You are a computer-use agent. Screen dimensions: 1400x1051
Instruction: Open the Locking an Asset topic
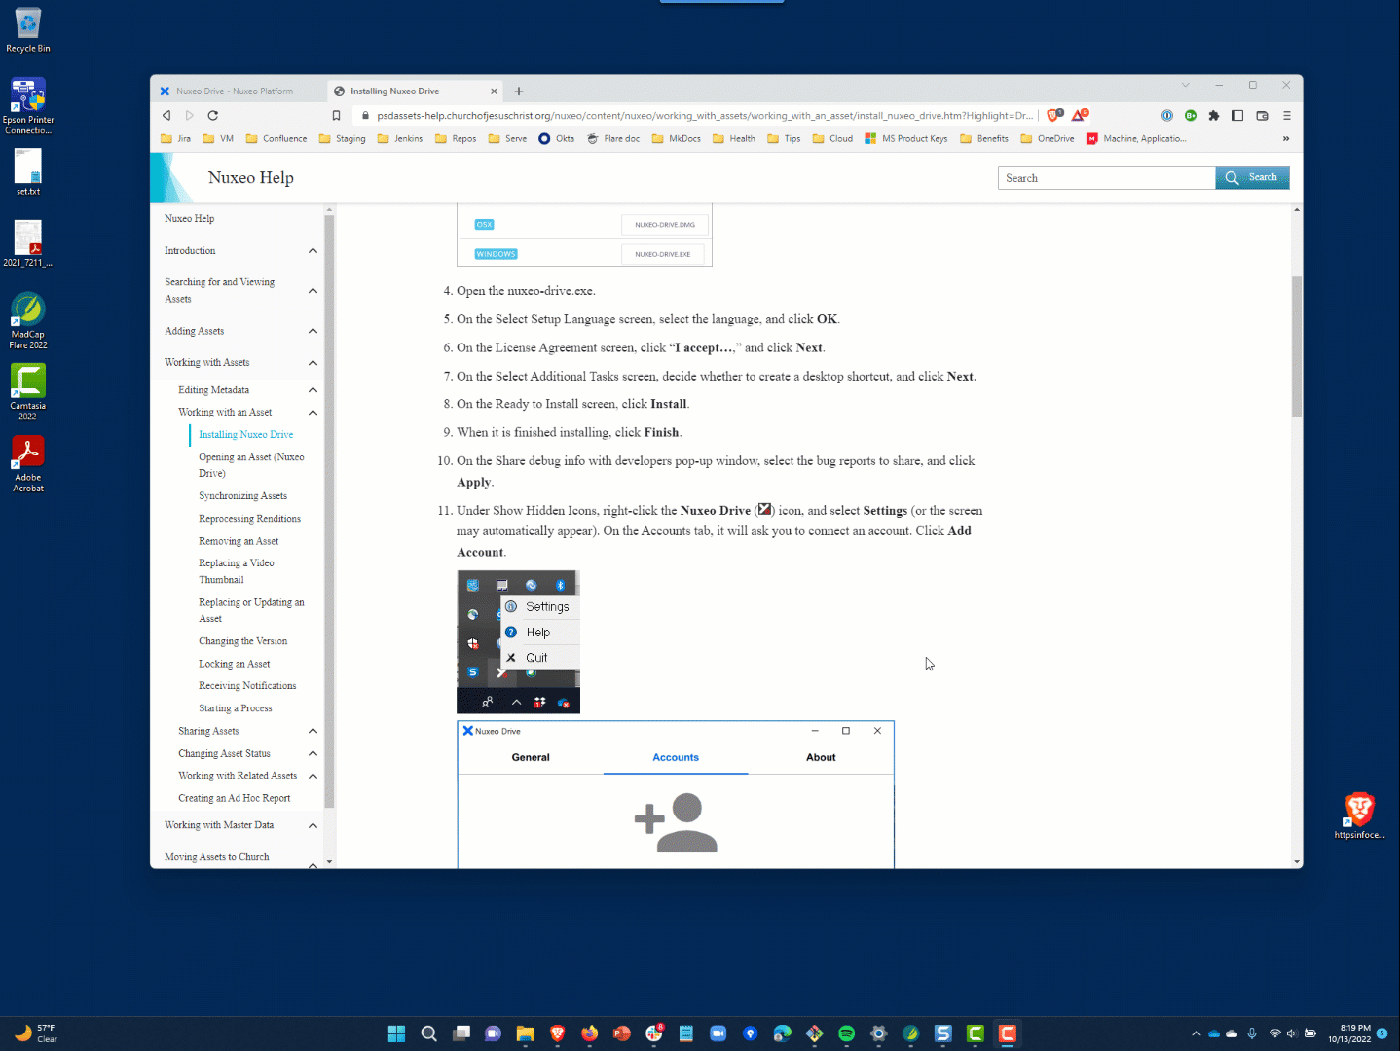(234, 664)
